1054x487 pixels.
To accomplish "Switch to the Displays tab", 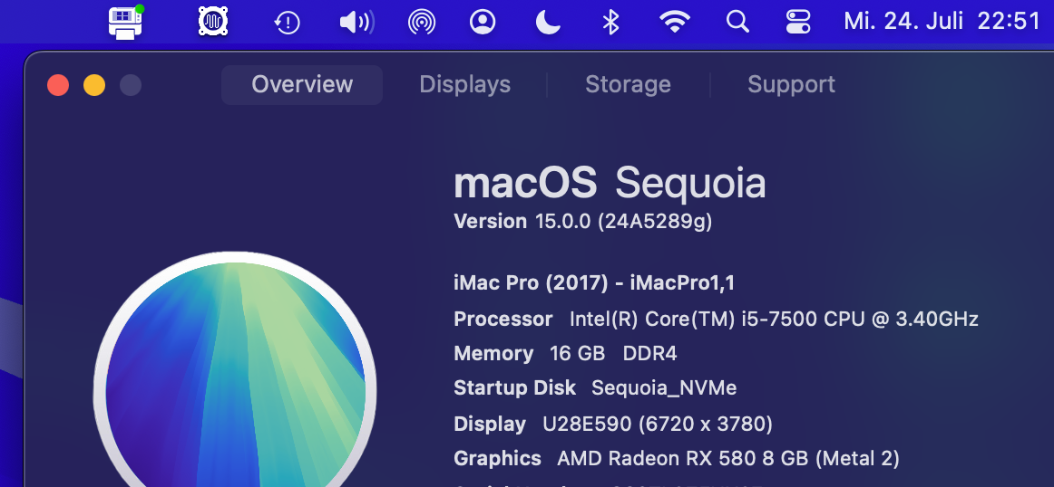I will coord(464,85).
